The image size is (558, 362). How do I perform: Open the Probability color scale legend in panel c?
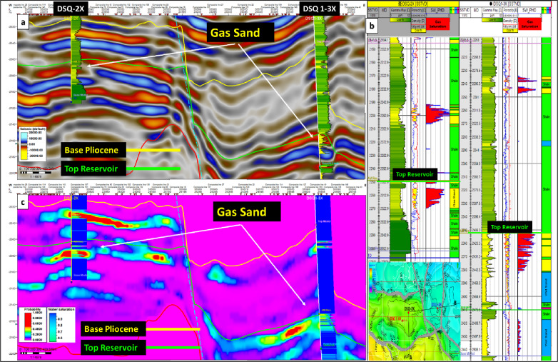click(x=32, y=324)
